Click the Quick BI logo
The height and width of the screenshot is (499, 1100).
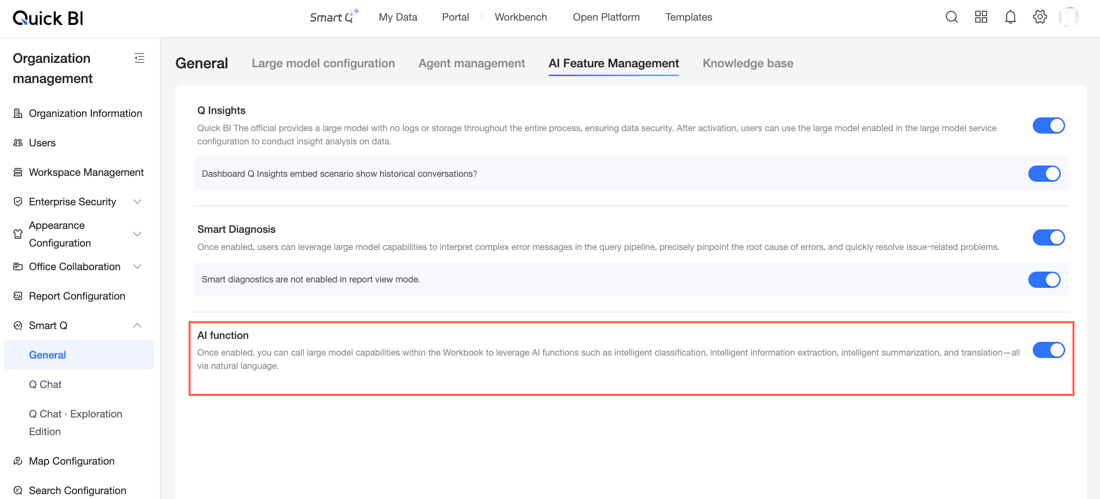pyautogui.click(x=48, y=18)
